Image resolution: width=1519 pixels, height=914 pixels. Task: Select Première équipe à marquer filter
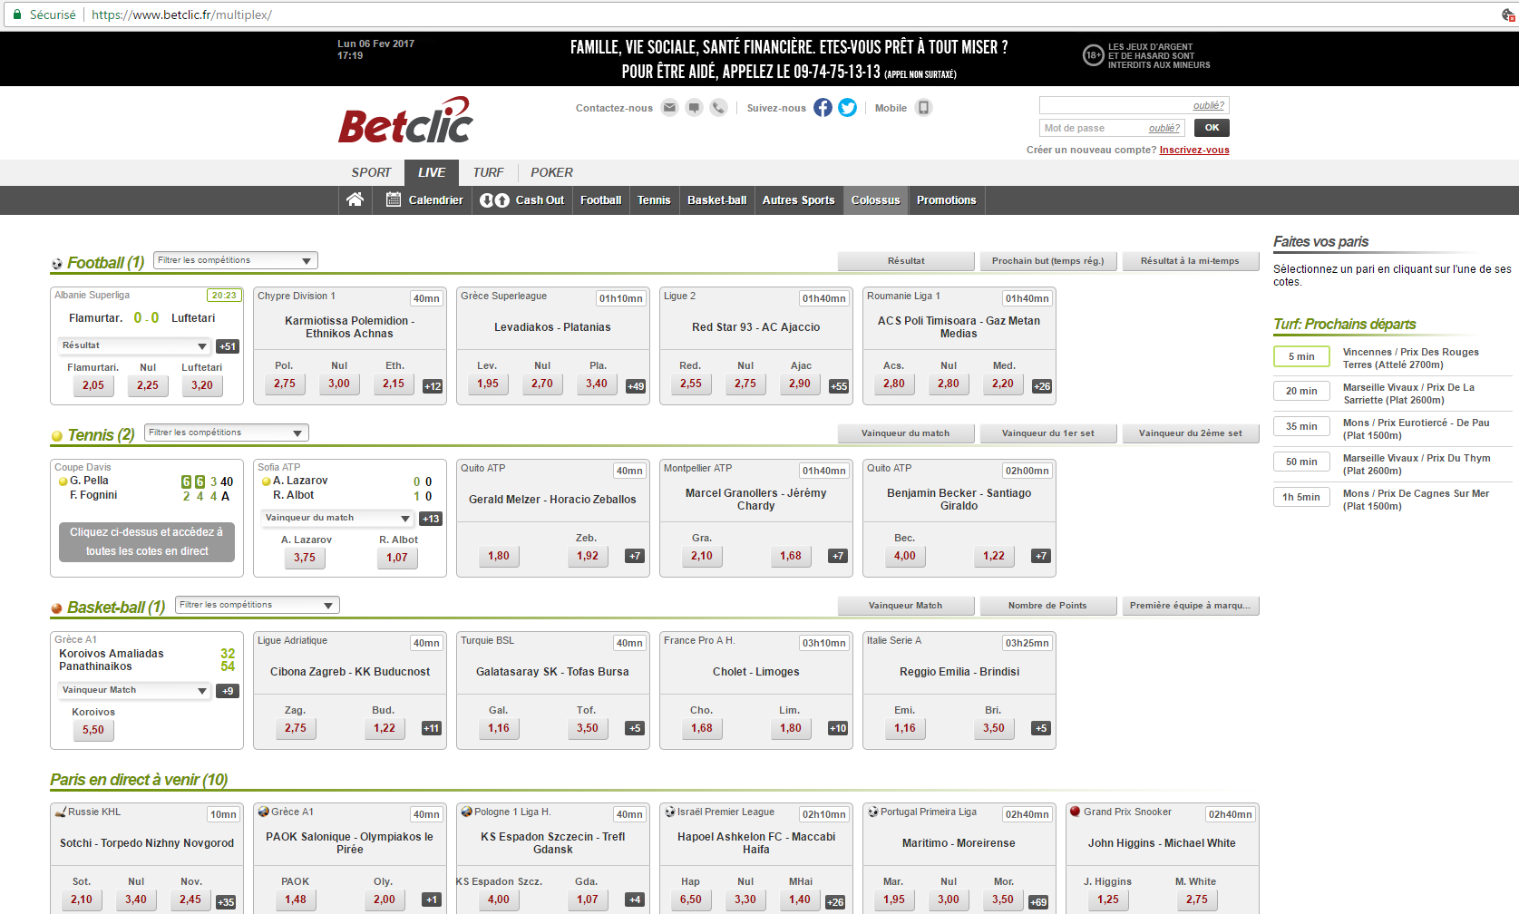1190,606
